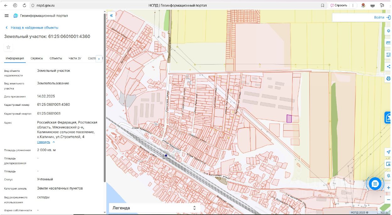Center map on my location
Viewport: 392px width, 215px height.
pyautogui.click(x=388, y=152)
